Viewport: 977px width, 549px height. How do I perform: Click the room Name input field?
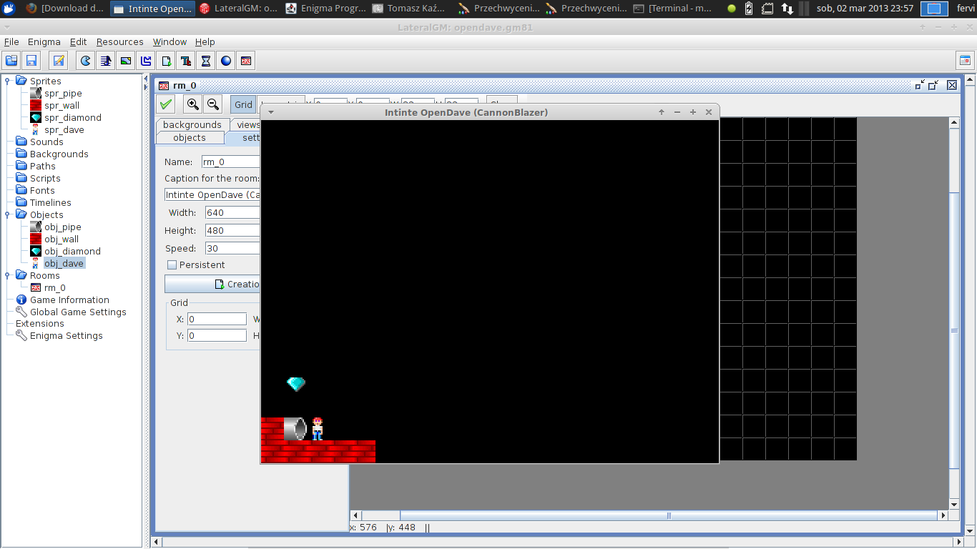tap(230, 162)
